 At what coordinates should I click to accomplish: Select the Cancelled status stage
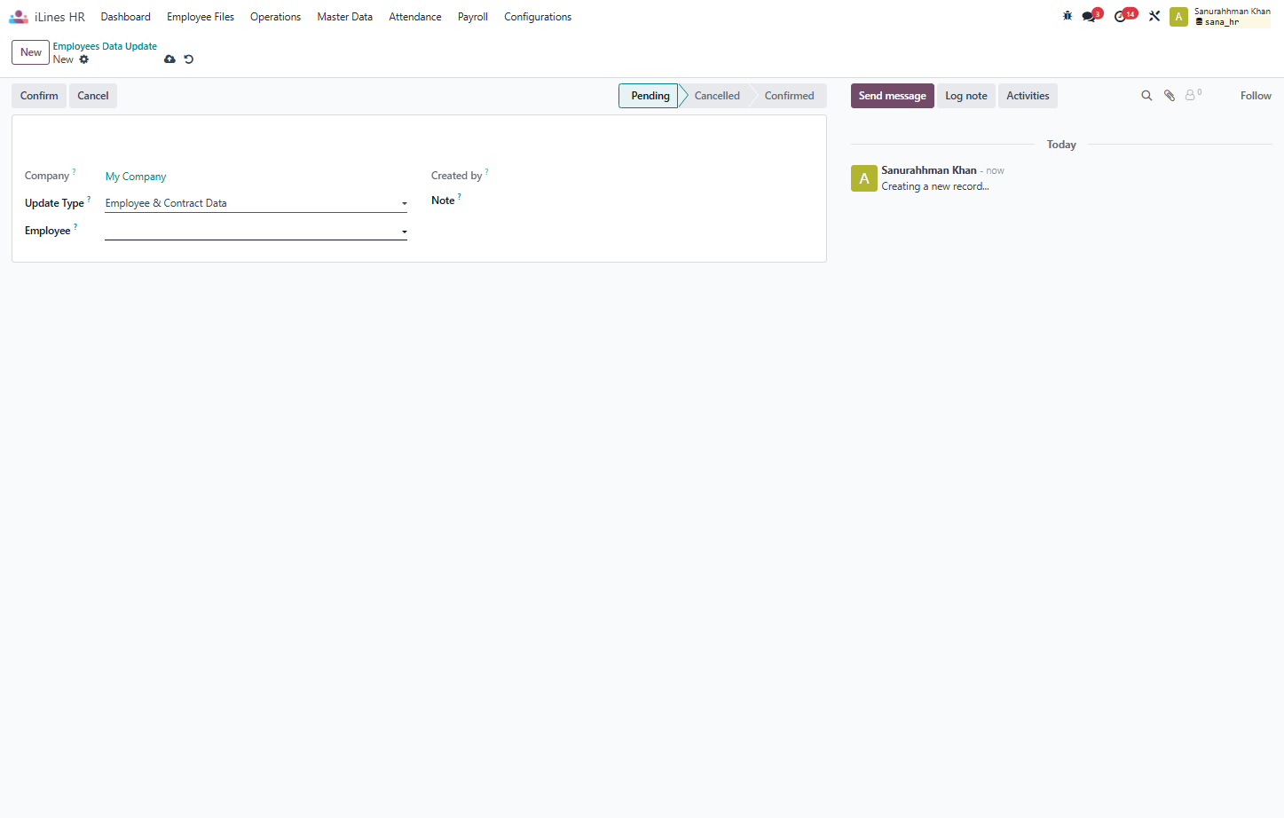pyautogui.click(x=717, y=96)
